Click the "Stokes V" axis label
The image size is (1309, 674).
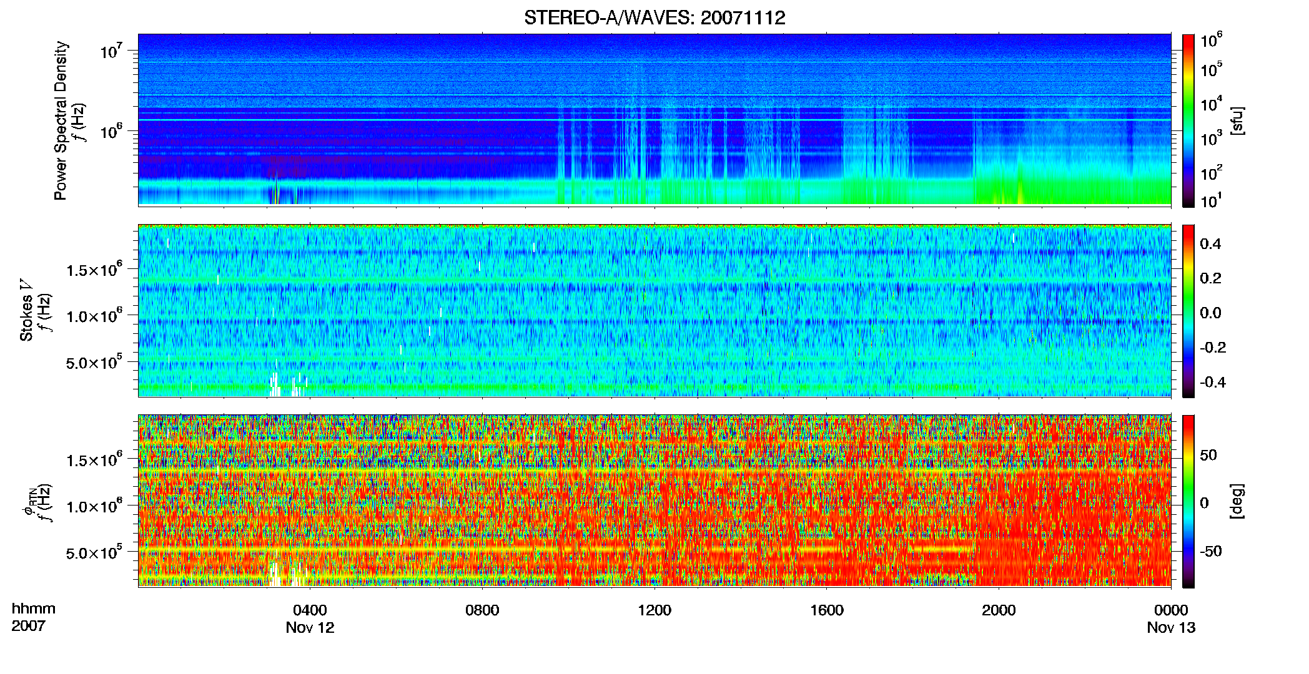(x=26, y=310)
